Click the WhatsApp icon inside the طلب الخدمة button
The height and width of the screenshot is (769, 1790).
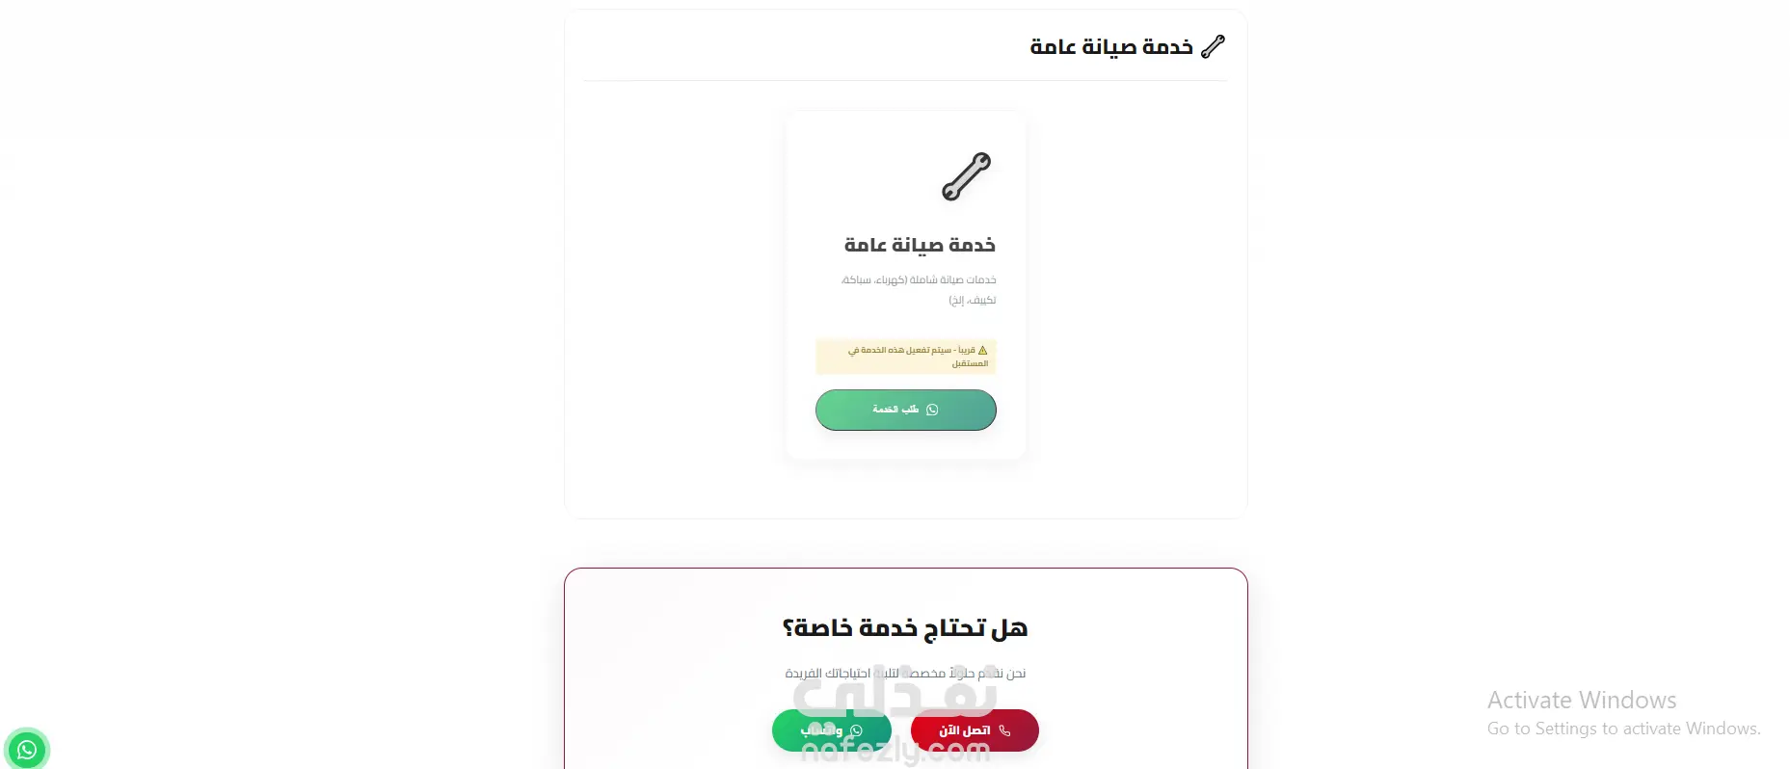[x=932, y=410]
